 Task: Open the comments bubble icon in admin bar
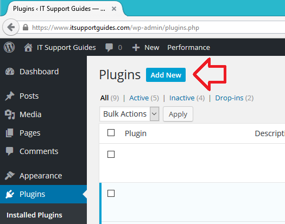[109, 48]
